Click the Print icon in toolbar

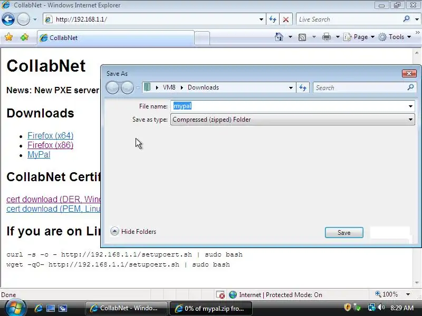[x=327, y=37]
